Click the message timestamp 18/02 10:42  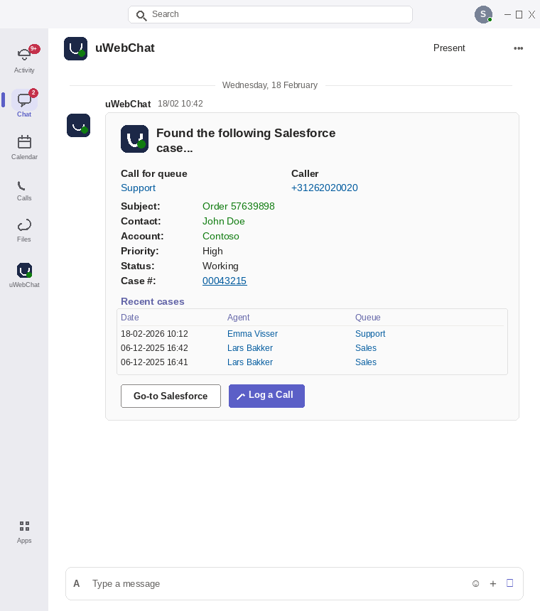(180, 104)
